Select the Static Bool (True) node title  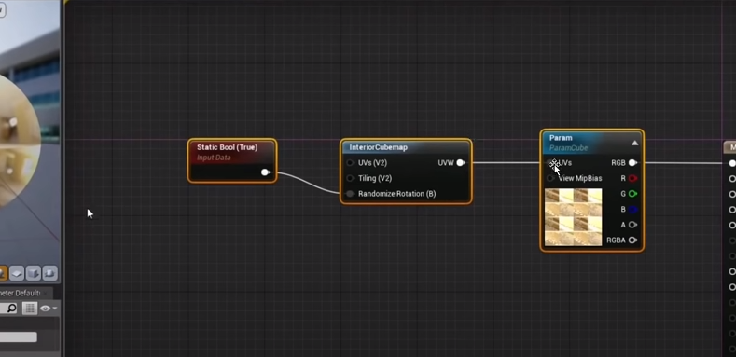pyautogui.click(x=228, y=147)
